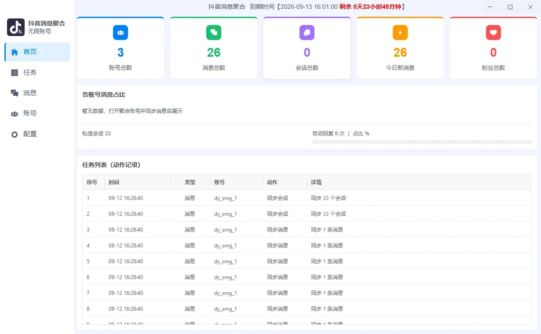Click the 暂无数据 hint message

(x=132, y=111)
